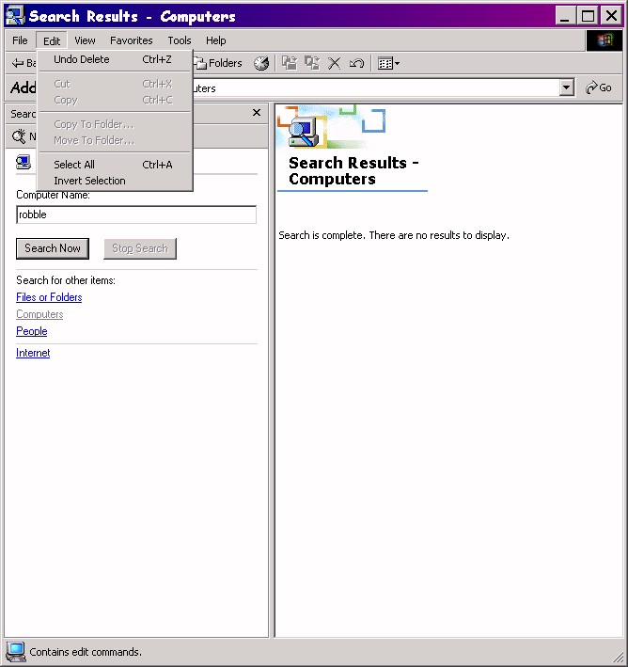
Task: Close the Edit menu
Action: tap(52, 40)
